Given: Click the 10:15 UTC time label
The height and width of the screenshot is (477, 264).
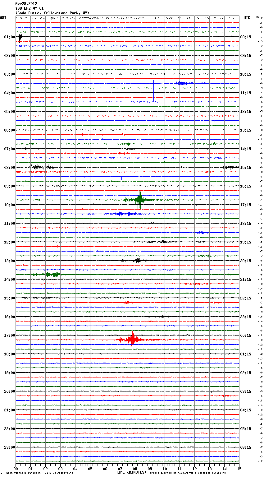Looking at the screenshot, I should (246, 74).
